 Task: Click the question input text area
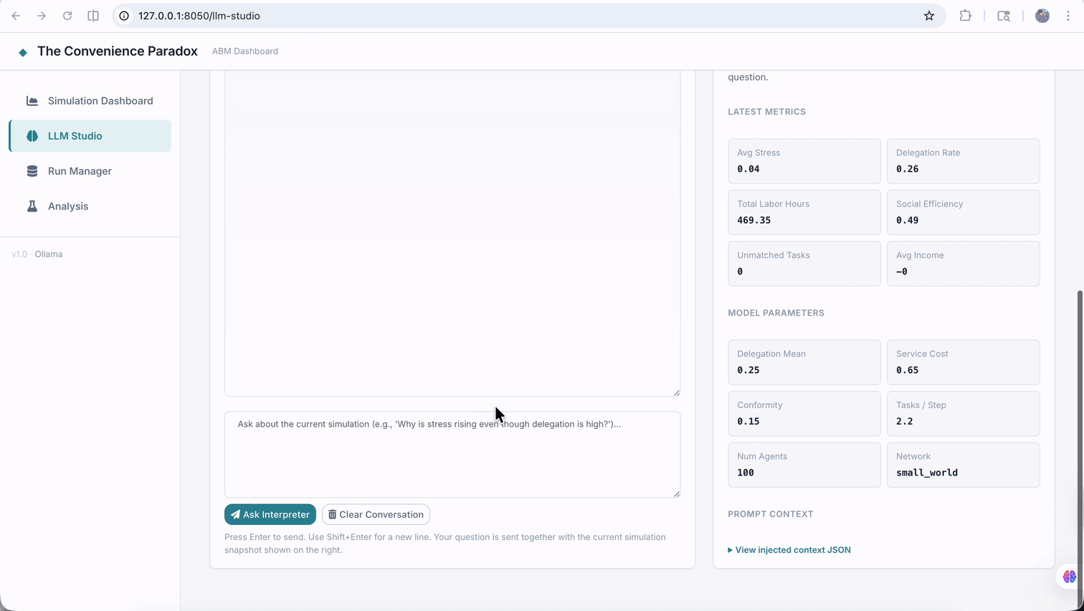[x=452, y=455]
